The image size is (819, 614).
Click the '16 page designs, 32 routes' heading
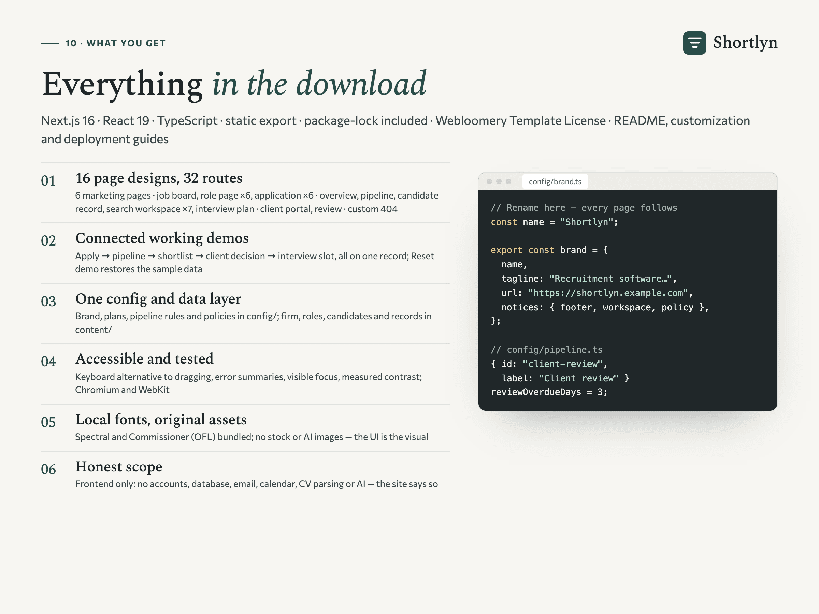[158, 178]
